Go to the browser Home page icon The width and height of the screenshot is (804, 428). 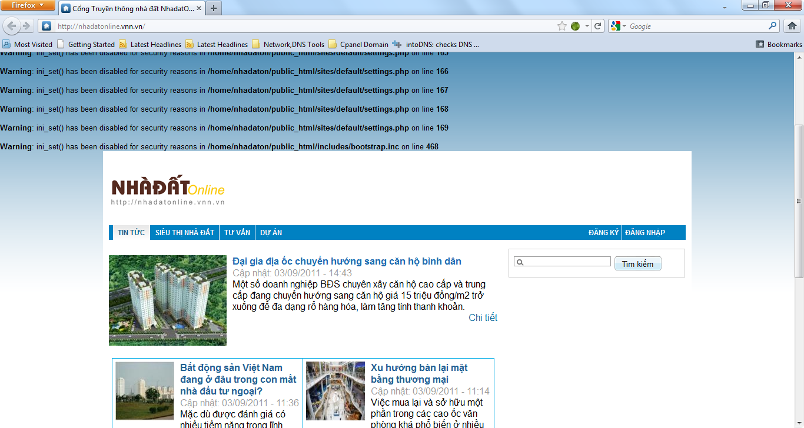click(x=792, y=26)
